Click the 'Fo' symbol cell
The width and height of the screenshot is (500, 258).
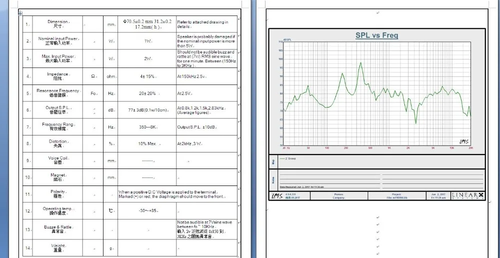[93, 93]
